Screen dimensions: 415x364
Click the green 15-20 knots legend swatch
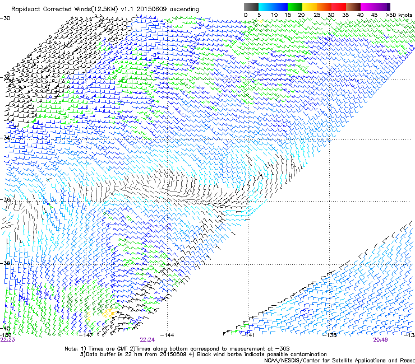click(295, 7)
